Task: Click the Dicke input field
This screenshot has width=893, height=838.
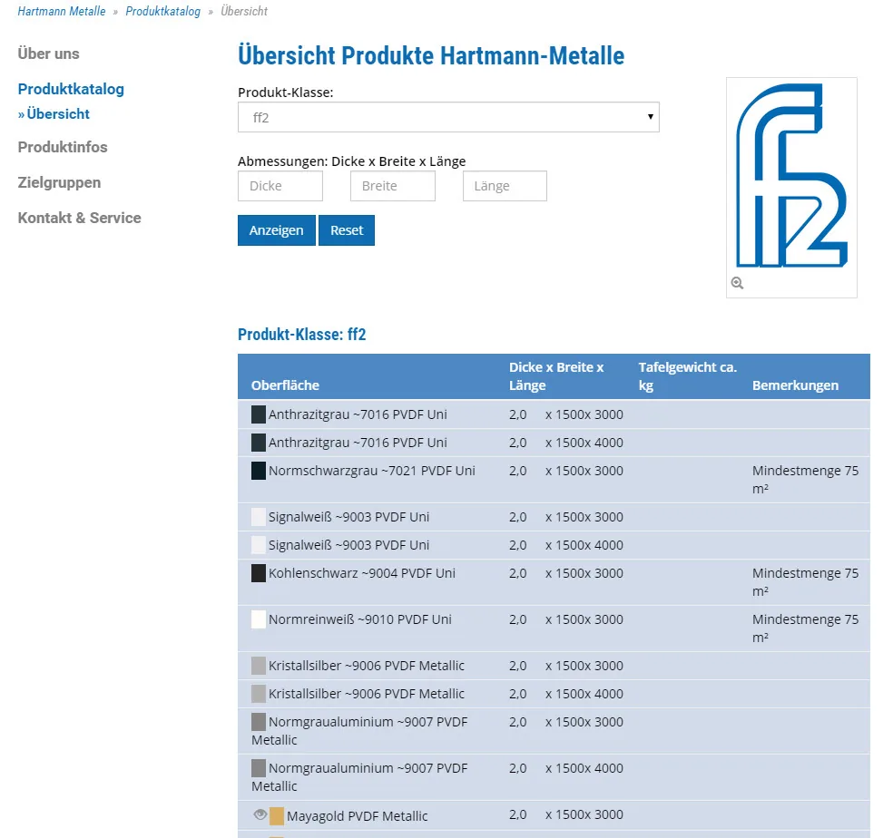Action: point(280,186)
